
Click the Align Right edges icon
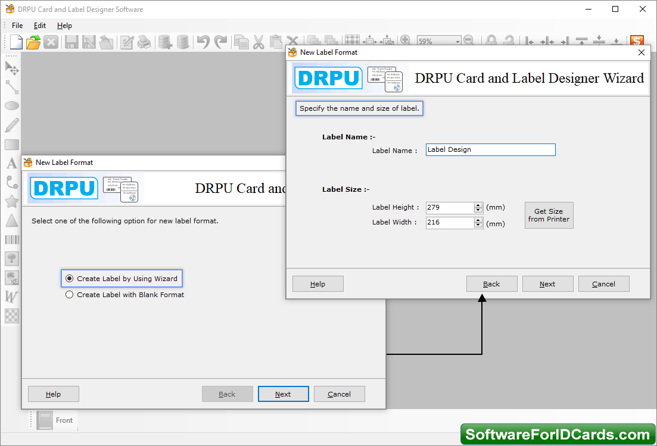point(565,40)
